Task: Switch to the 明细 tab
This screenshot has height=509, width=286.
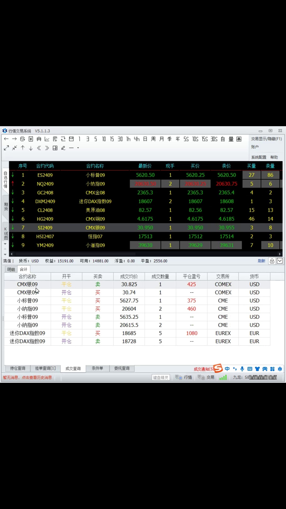Action: [11, 269]
